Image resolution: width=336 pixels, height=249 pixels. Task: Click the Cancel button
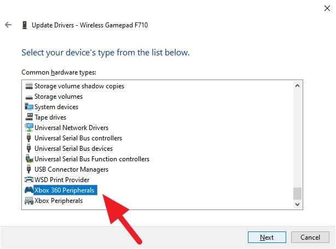pos(310,237)
